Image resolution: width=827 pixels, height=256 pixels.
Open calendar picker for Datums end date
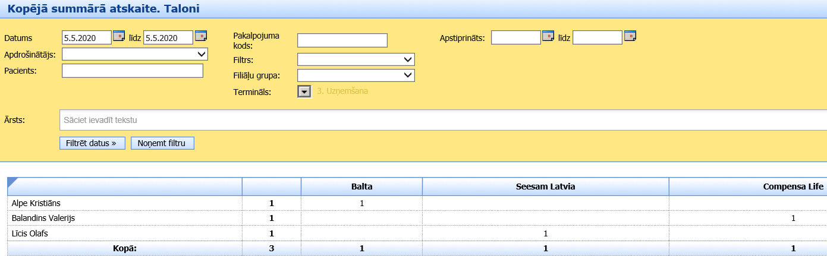coord(201,36)
